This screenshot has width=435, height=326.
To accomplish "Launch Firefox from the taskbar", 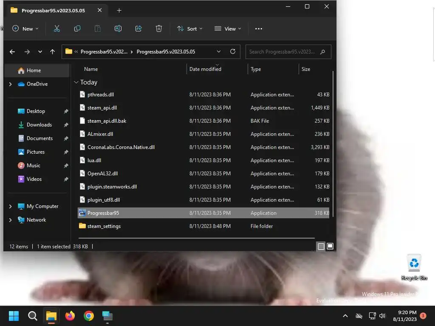I will (70, 316).
